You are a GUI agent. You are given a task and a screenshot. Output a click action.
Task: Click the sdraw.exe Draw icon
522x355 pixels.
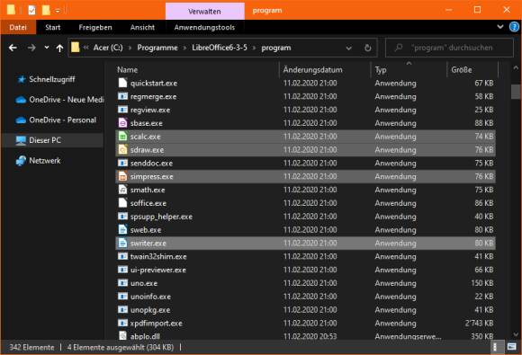click(x=122, y=149)
